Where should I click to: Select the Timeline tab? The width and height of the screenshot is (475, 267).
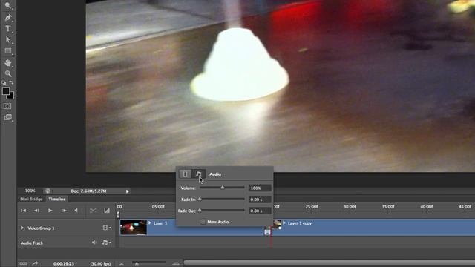[x=57, y=199]
